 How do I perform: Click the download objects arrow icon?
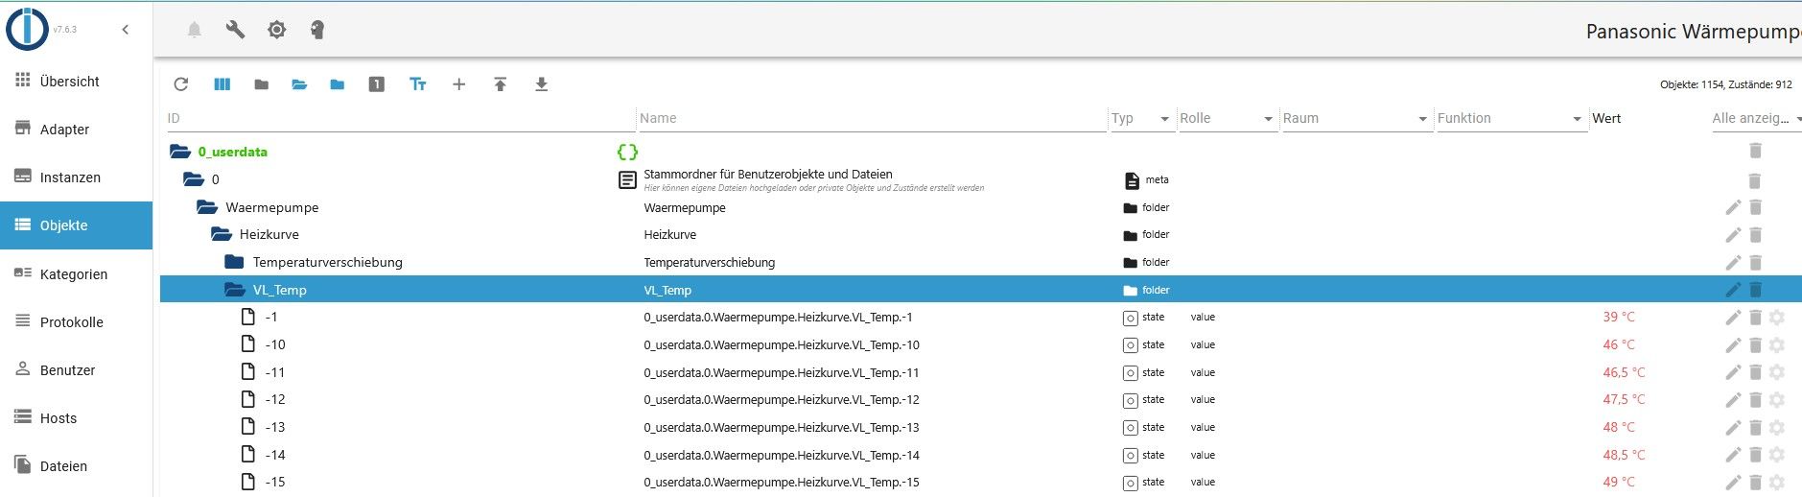(x=541, y=84)
